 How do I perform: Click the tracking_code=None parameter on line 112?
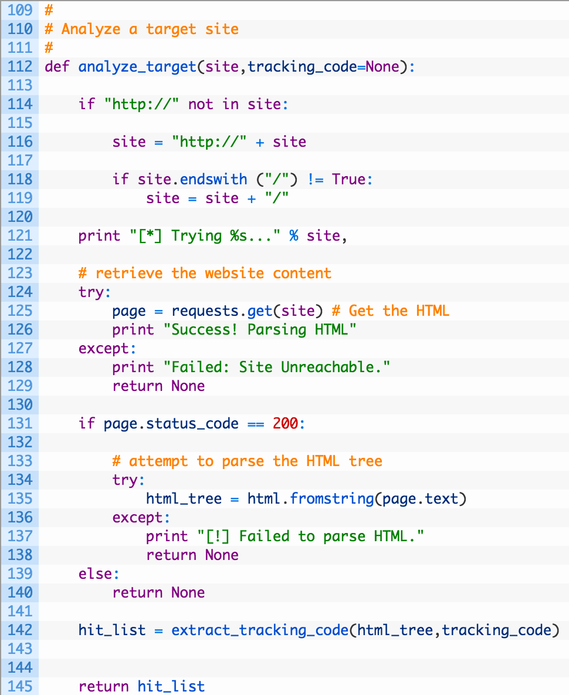(x=323, y=66)
